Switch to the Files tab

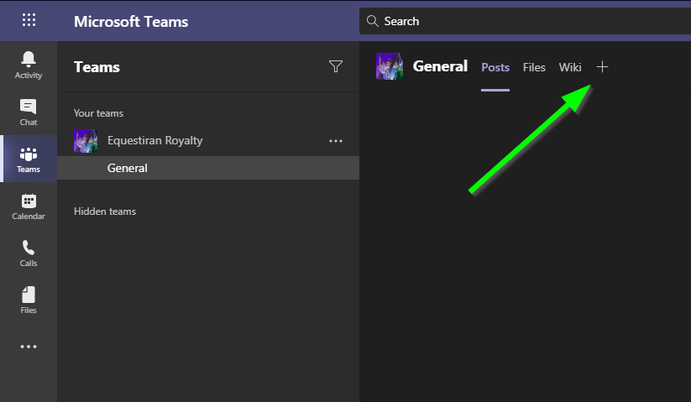point(534,67)
